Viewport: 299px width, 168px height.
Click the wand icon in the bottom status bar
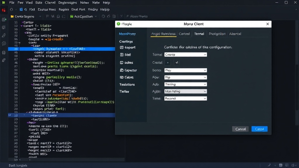[269, 165]
